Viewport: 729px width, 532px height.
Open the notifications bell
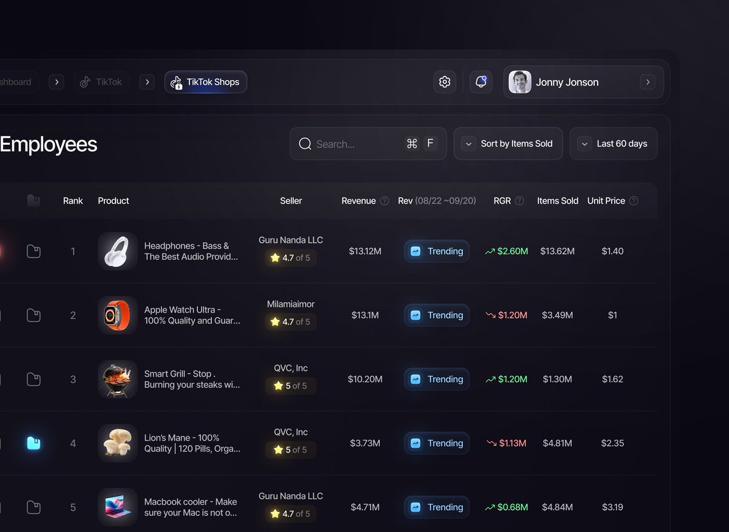pos(481,82)
